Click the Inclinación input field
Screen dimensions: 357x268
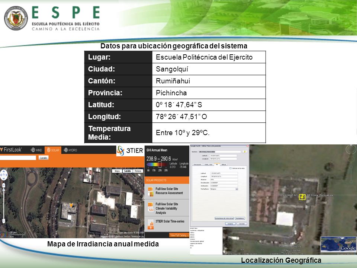click(x=224, y=186)
